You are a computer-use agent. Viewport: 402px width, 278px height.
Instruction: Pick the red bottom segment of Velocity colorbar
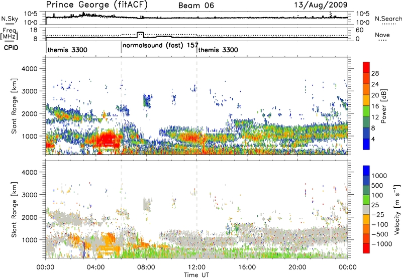(x=366, y=248)
